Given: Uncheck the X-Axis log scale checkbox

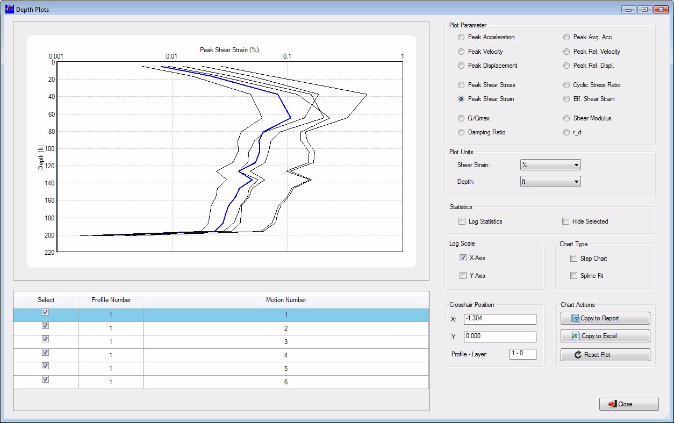Looking at the screenshot, I should click(x=463, y=258).
